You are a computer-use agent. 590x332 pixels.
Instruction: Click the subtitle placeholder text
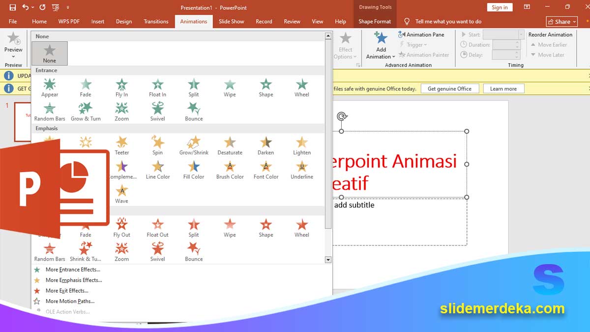coord(354,205)
